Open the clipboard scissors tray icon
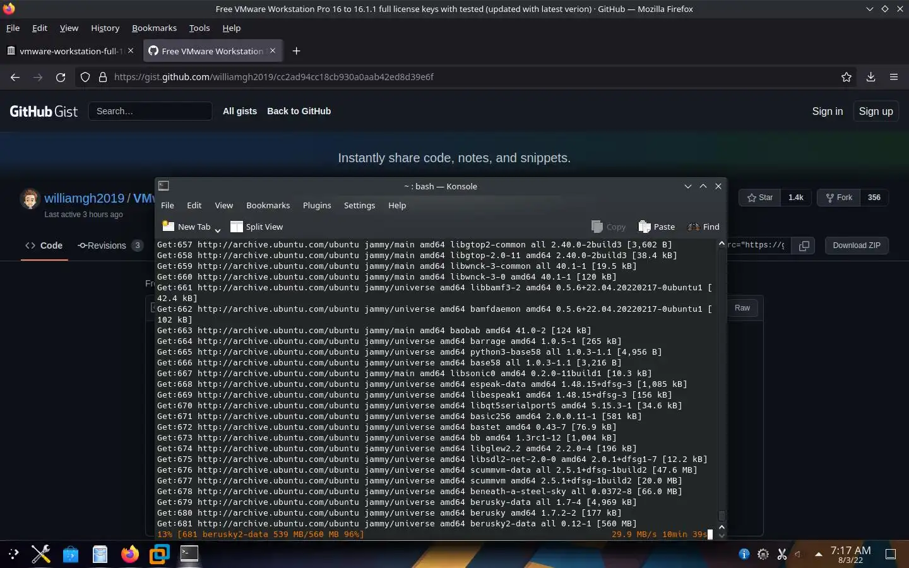The height and width of the screenshot is (568, 909). [782, 554]
